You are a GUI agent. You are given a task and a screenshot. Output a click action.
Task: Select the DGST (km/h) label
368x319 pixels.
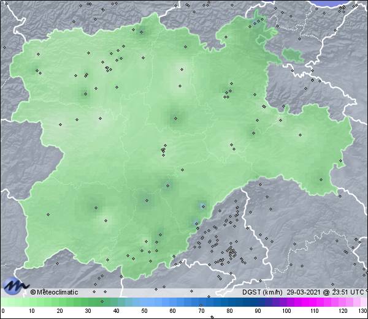(263, 292)
